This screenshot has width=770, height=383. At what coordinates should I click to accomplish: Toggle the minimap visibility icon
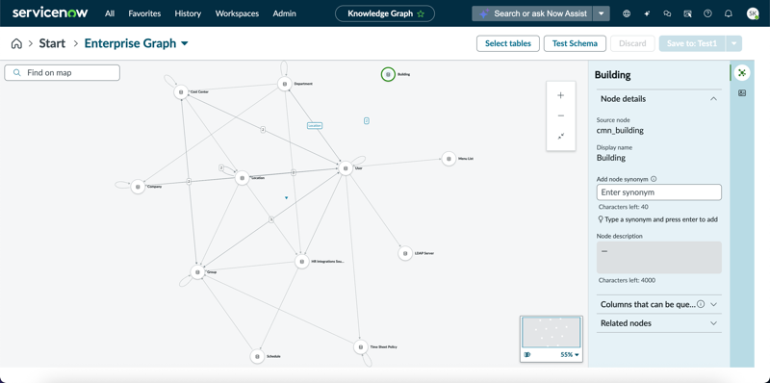526,354
